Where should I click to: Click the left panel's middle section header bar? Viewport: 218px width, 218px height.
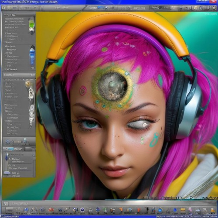click(x=19, y=75)
